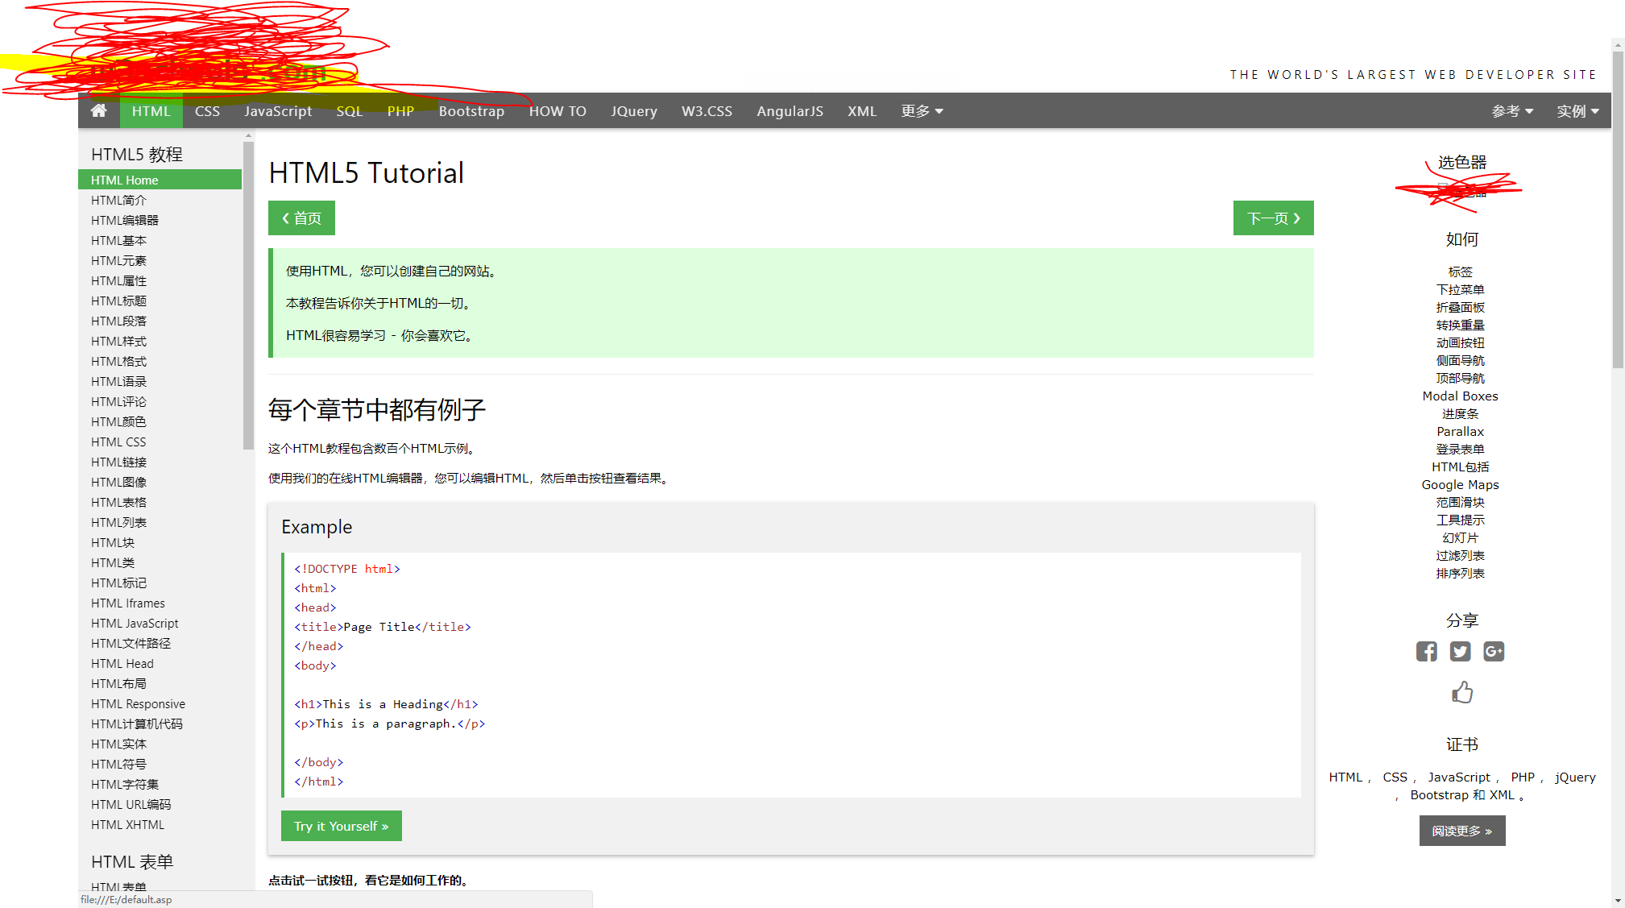The height and width of the screenshot is (908, 1625).
Task: Click the page vertical scrollbar thumb
Action: coord(1618,209)
